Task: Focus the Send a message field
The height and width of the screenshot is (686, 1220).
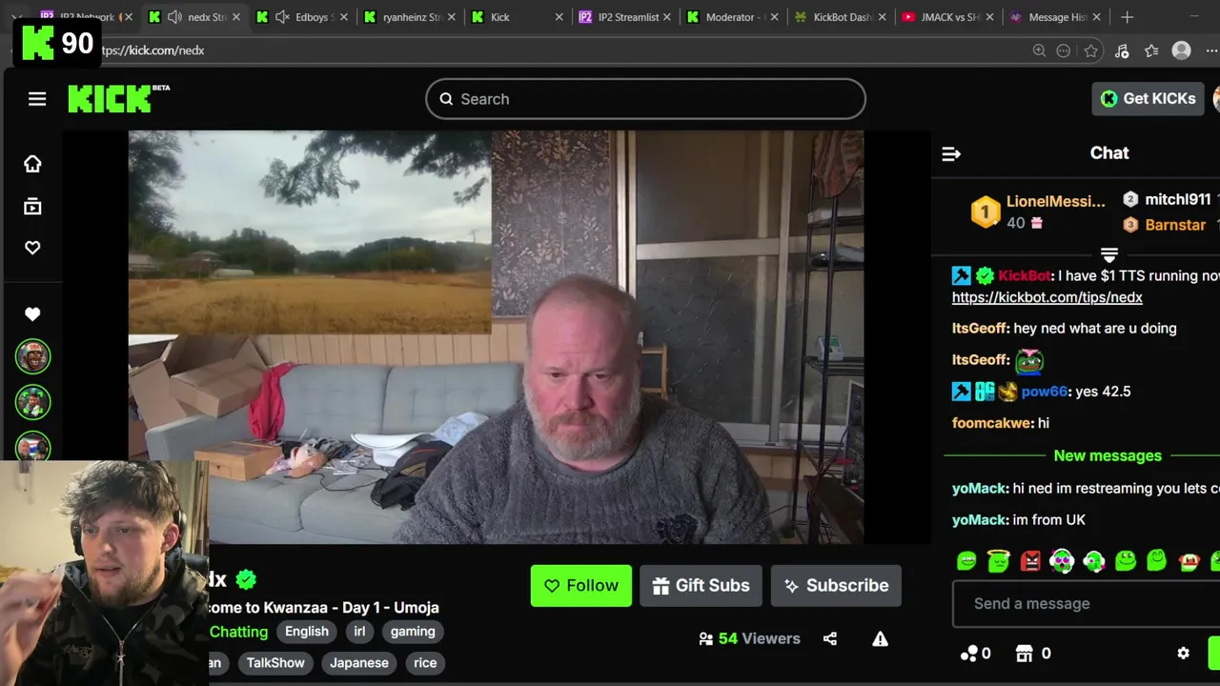Action: pyautogui.click(x=1086, y=604)
